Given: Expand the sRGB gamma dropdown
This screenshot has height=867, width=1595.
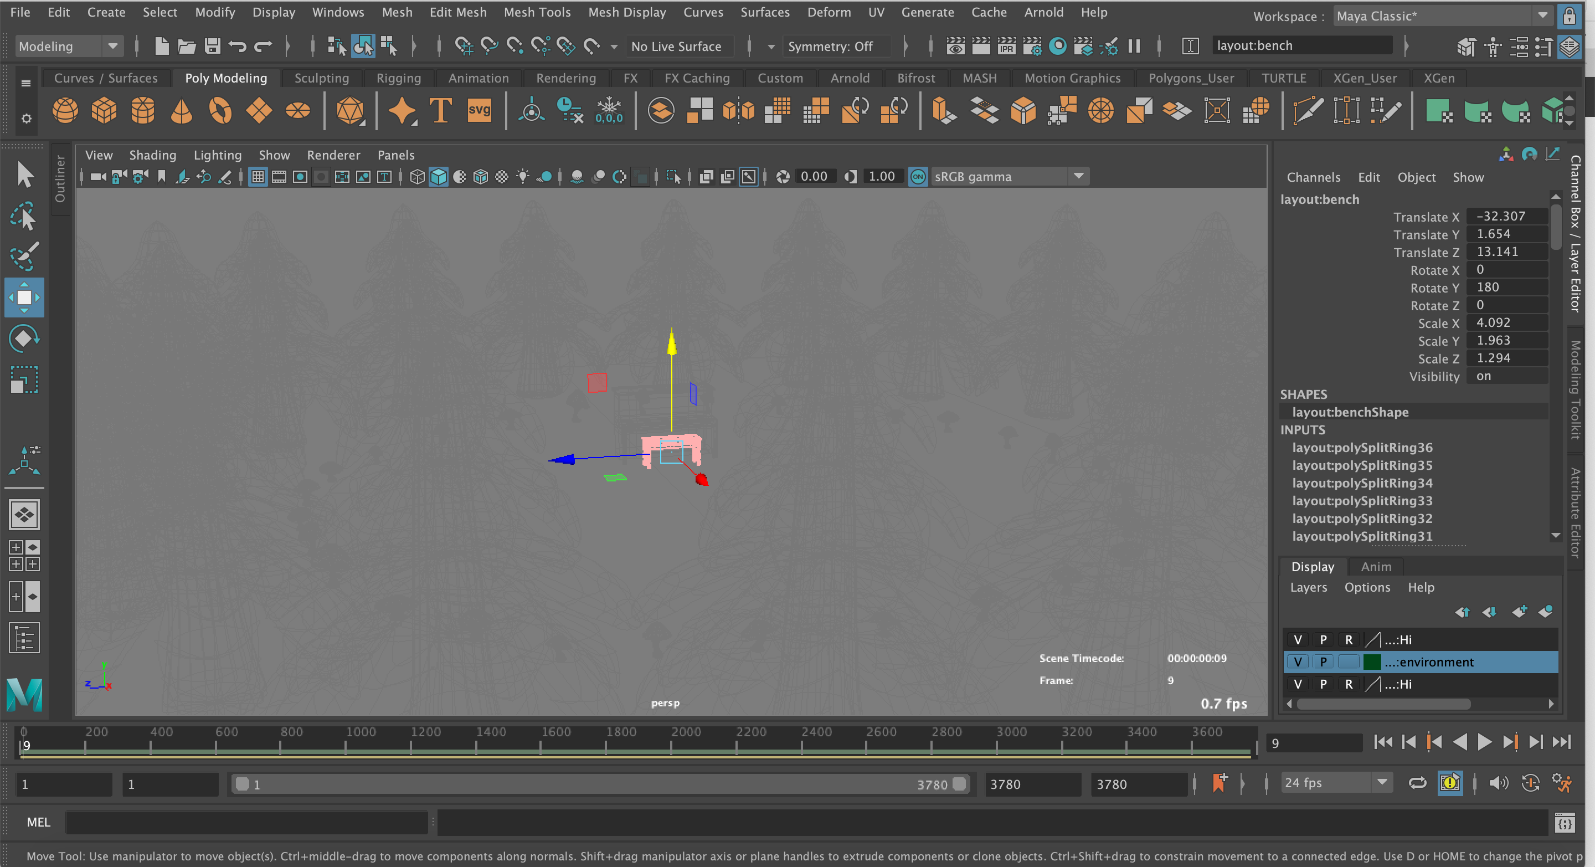Looking at the screenshot, I should pyautogui.click(x=1079, y=177).
